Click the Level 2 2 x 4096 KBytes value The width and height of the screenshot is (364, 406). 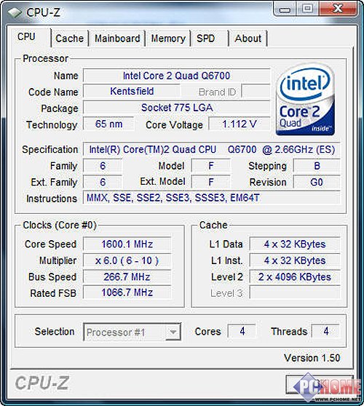[x=295, y=276]
